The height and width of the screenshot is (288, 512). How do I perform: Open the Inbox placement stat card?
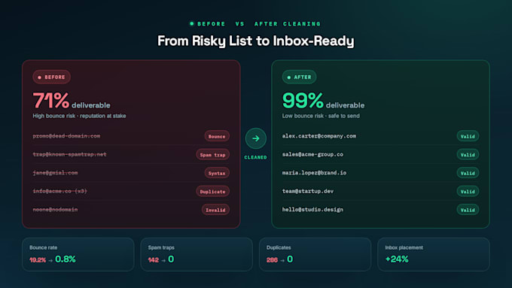(434, 254)
